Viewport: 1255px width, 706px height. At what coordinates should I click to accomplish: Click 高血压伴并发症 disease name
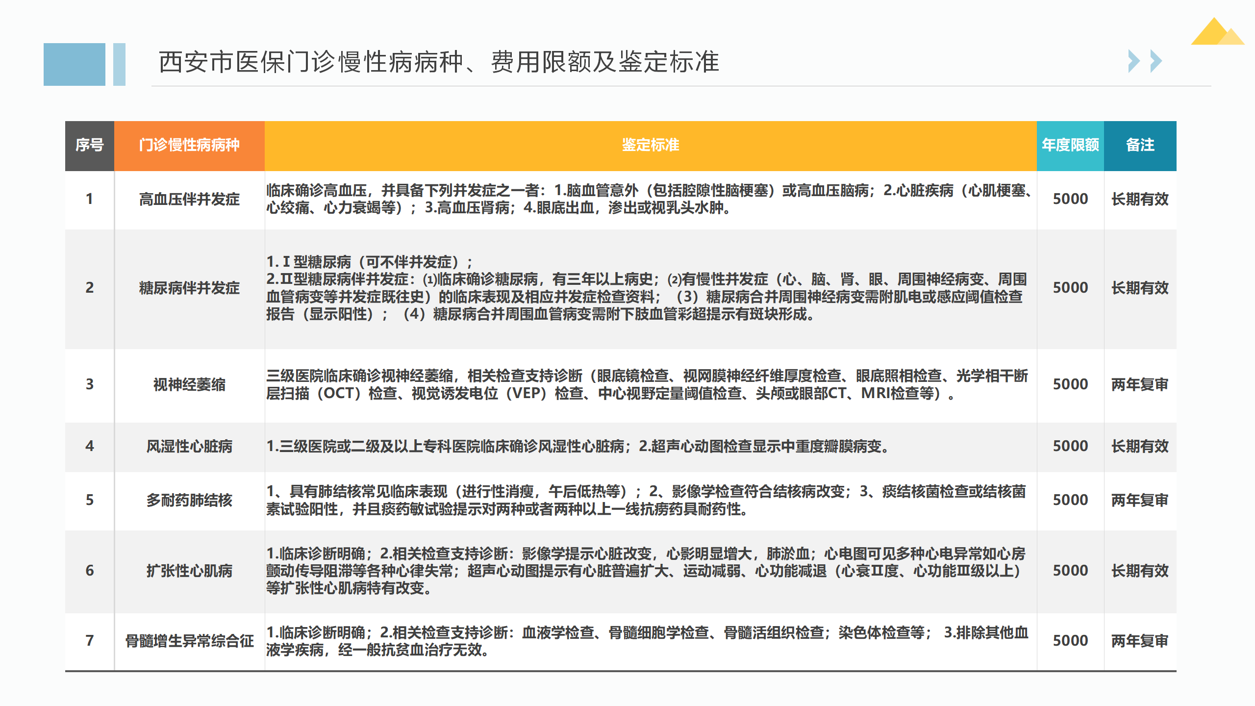click(x=189, y=199)
